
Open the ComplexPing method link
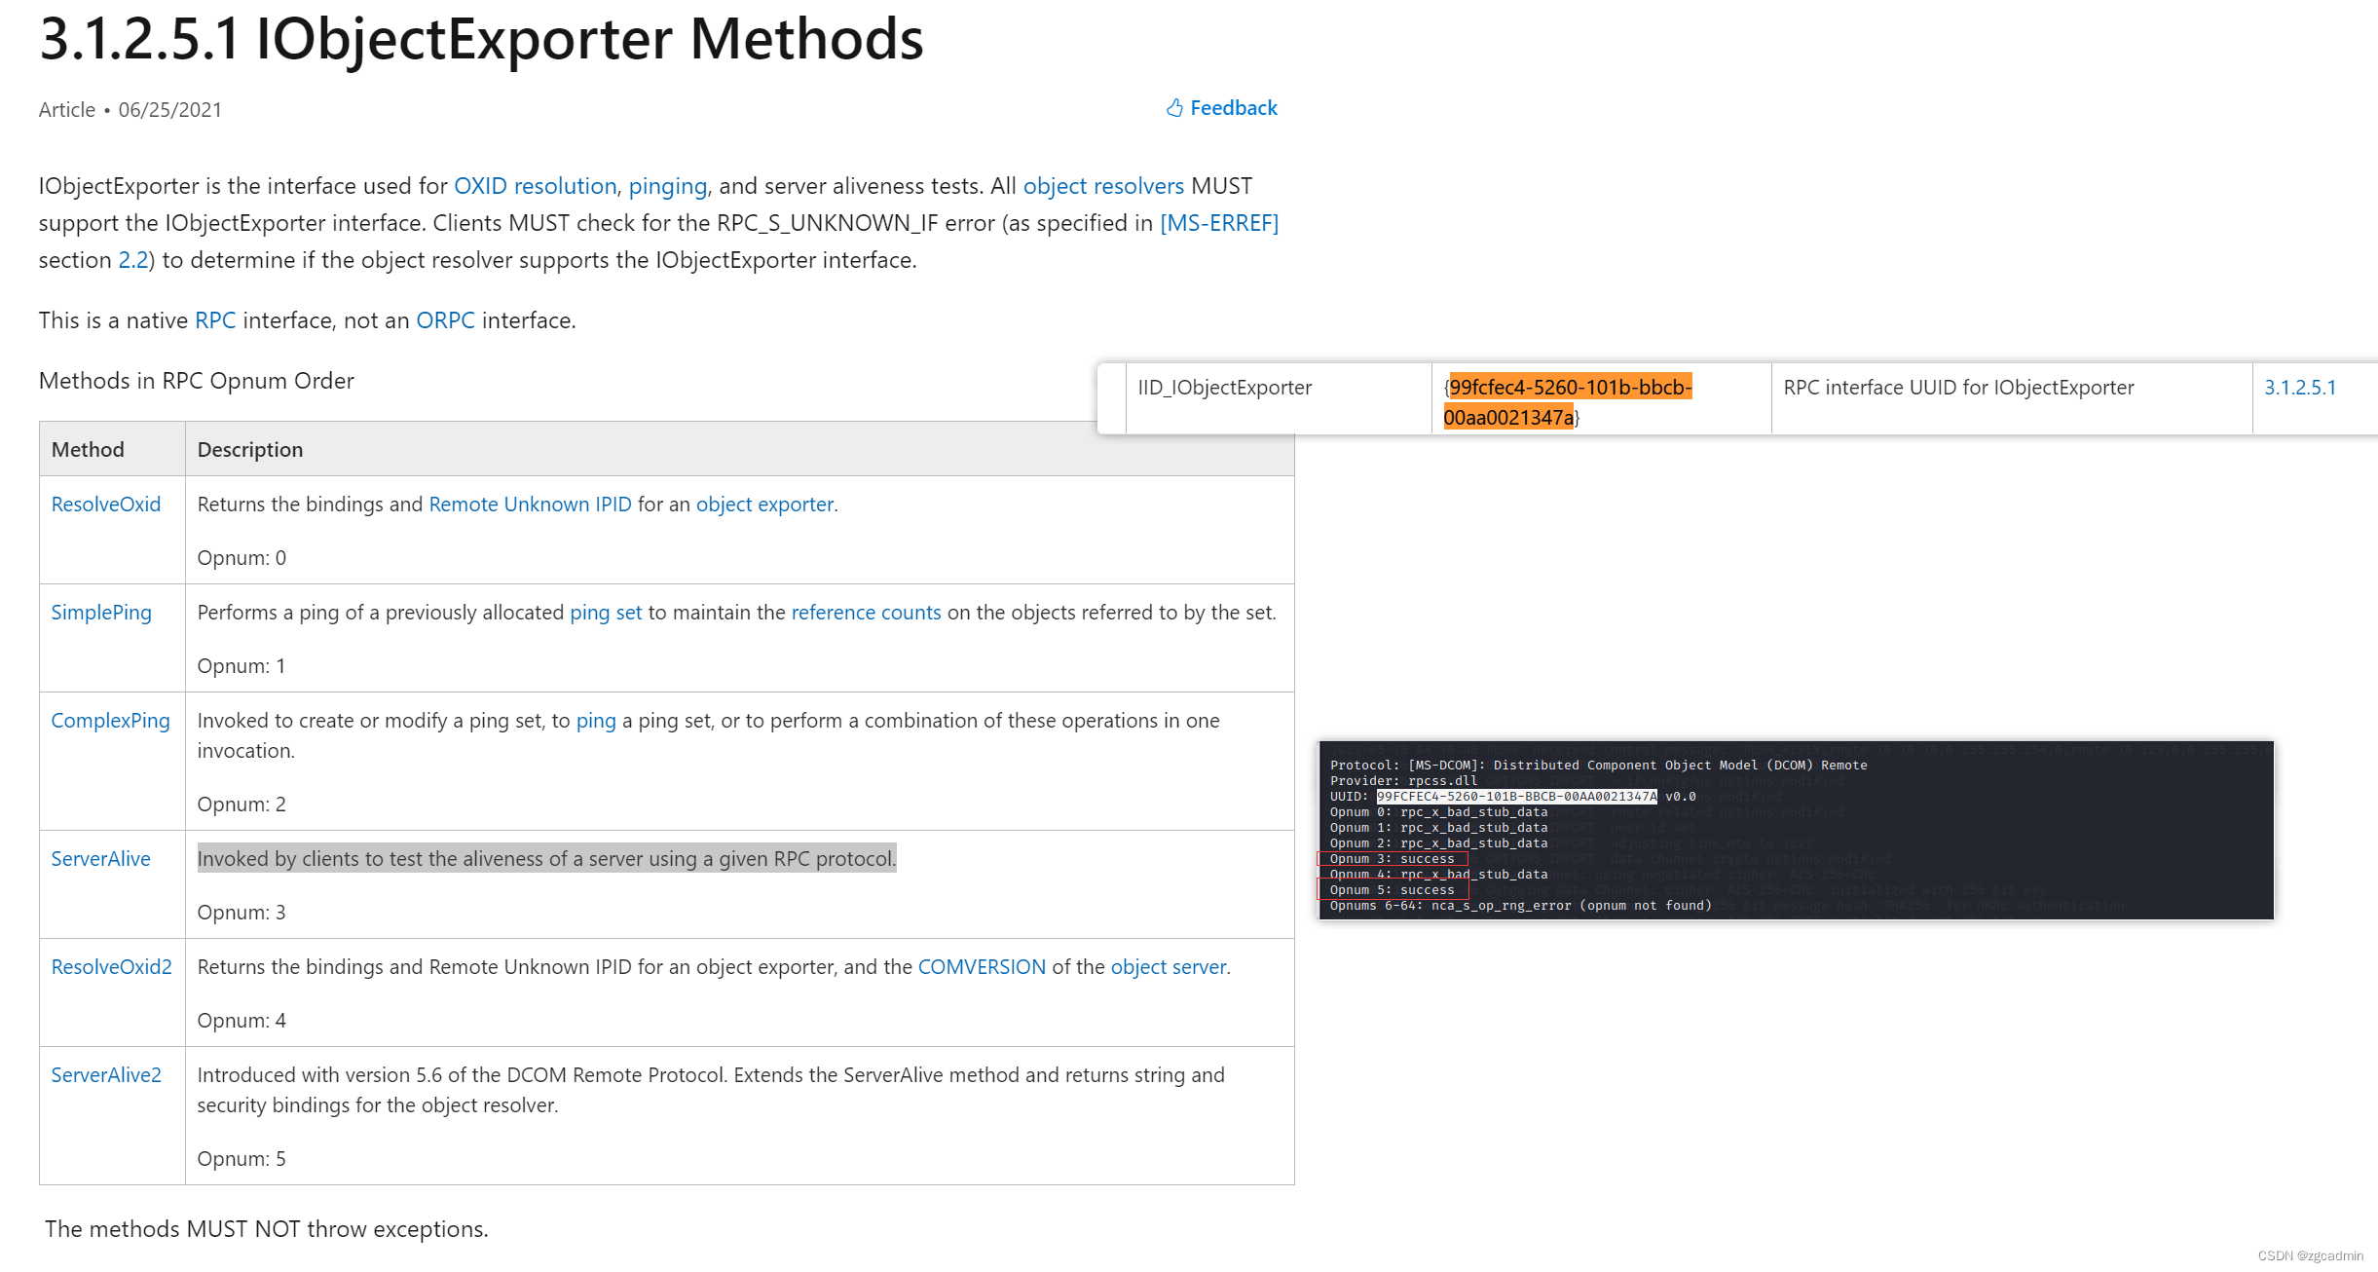tap(110, 721)
